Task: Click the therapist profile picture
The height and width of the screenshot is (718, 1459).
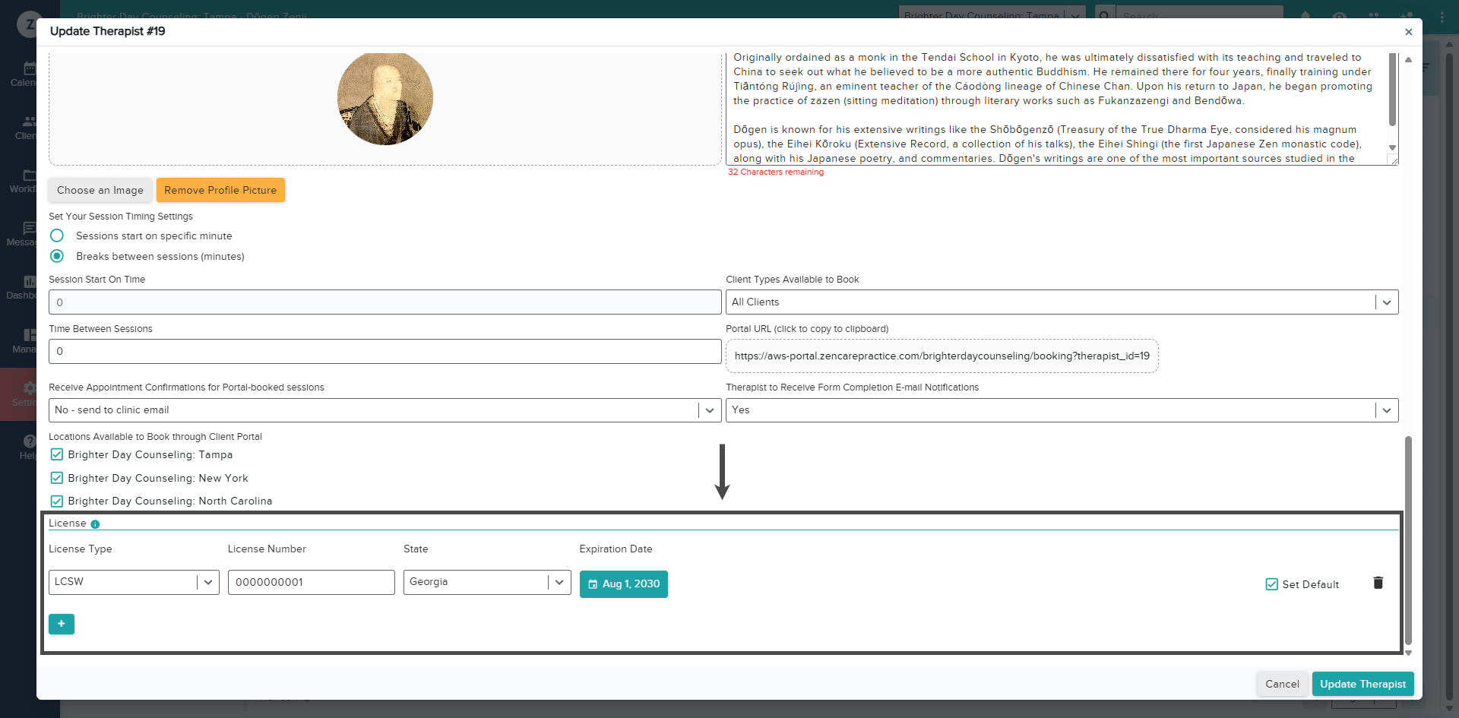Action: click(385, 98)
